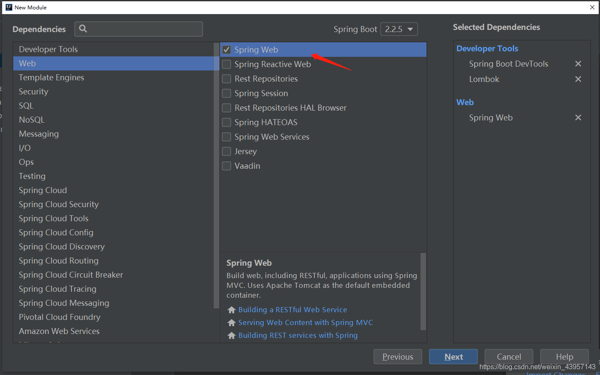Select Spring Cloud Messaging category
This screenshot has width=600, height=375.
pos(113,303)
